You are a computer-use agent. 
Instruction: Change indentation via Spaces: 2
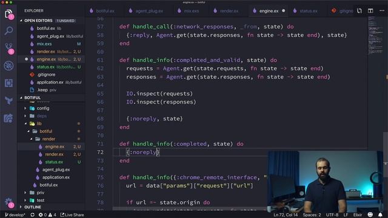point(312,215)
